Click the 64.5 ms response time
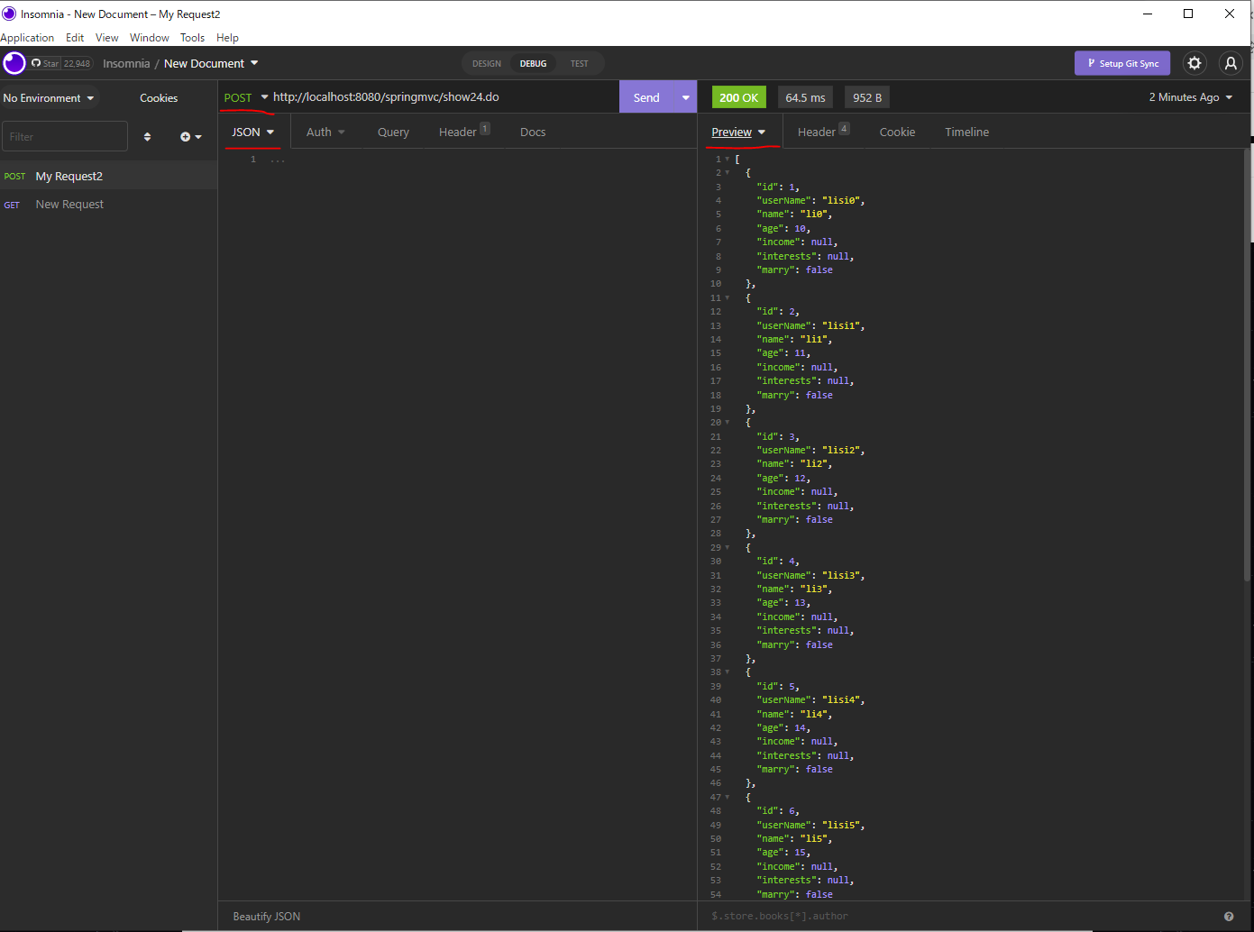This screenshot has height=932, width=1254. [x=805, y=97]
